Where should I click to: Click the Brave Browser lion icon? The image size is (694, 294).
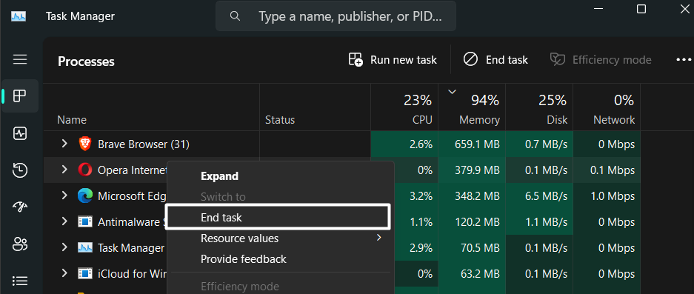[x=84, y=144]
